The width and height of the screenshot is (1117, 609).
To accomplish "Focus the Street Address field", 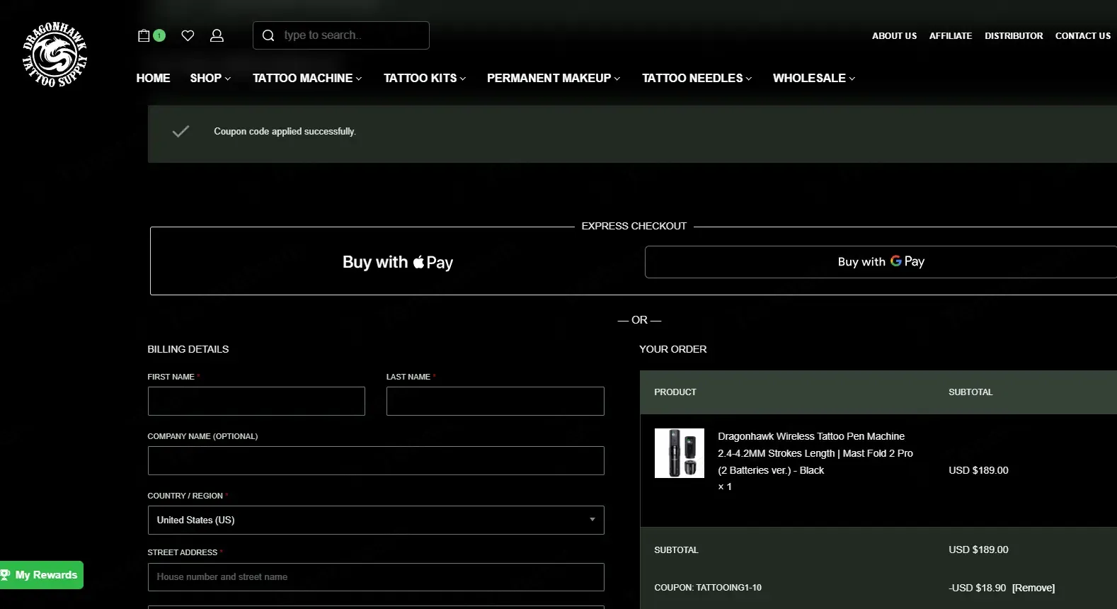I will tap(376, 577).
